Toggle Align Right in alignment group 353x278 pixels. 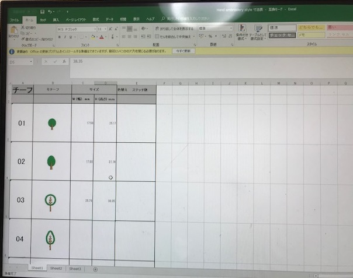tap(135, 36)
